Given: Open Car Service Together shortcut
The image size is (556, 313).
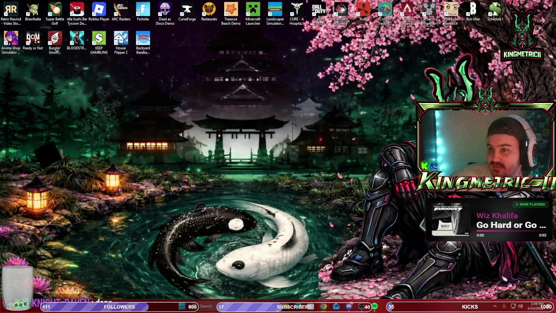Looking at the screenshot, I should (x=429, y=14).
